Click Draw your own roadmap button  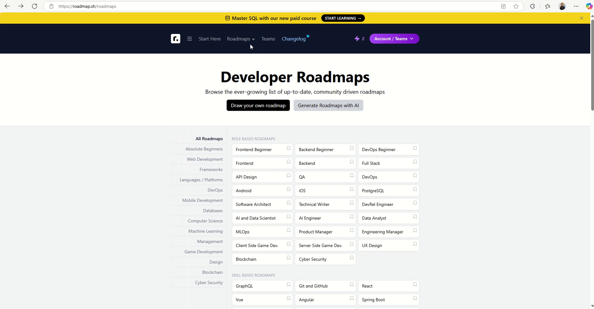(x=258, y=105)
